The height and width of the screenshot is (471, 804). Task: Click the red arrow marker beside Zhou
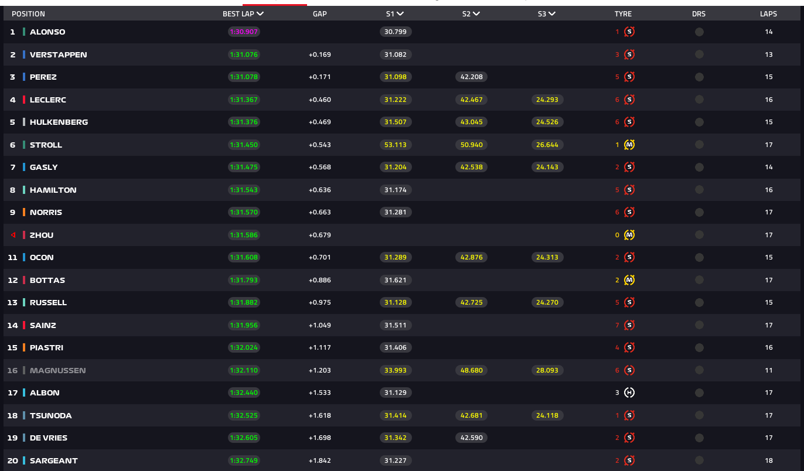[13, 235]
